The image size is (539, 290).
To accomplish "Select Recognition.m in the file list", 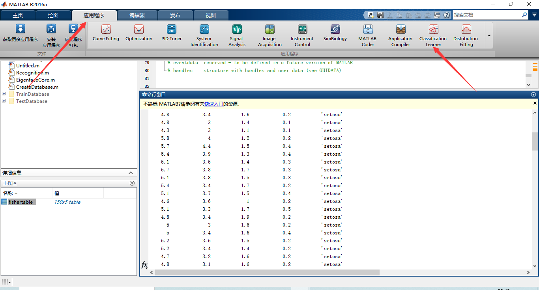I will (x=32, y=72).
